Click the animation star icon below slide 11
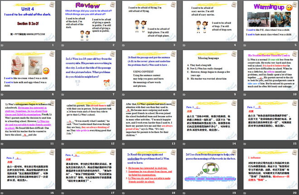 [x=2, y=144]
